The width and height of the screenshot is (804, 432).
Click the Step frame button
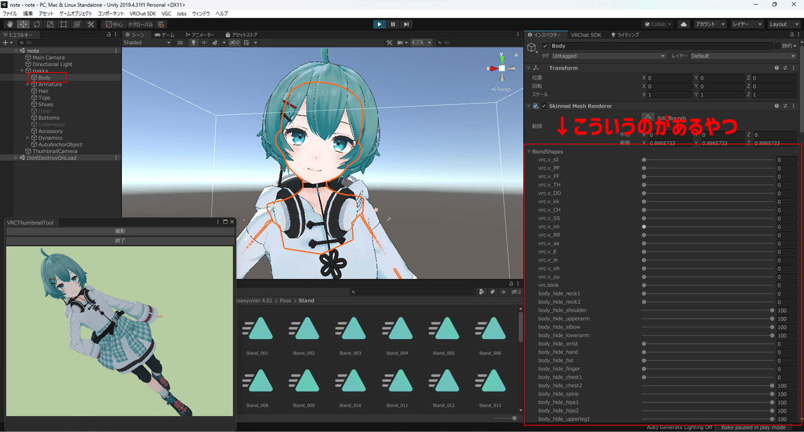coord(406,24)
